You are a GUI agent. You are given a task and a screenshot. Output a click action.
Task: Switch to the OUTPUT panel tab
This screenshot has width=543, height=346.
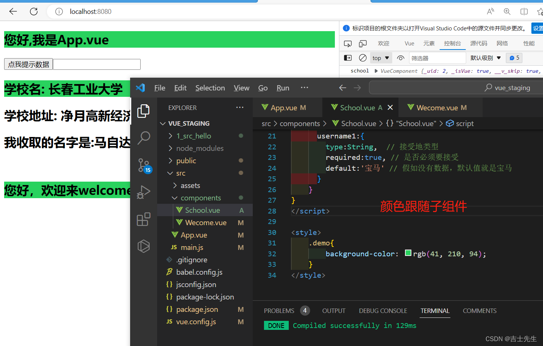(x=334, y=311)
